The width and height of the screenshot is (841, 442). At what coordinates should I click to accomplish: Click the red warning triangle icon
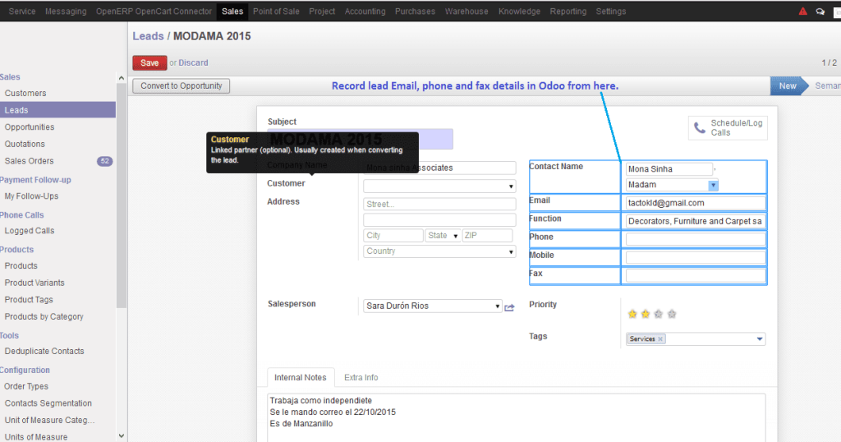(x=803, y=12)
